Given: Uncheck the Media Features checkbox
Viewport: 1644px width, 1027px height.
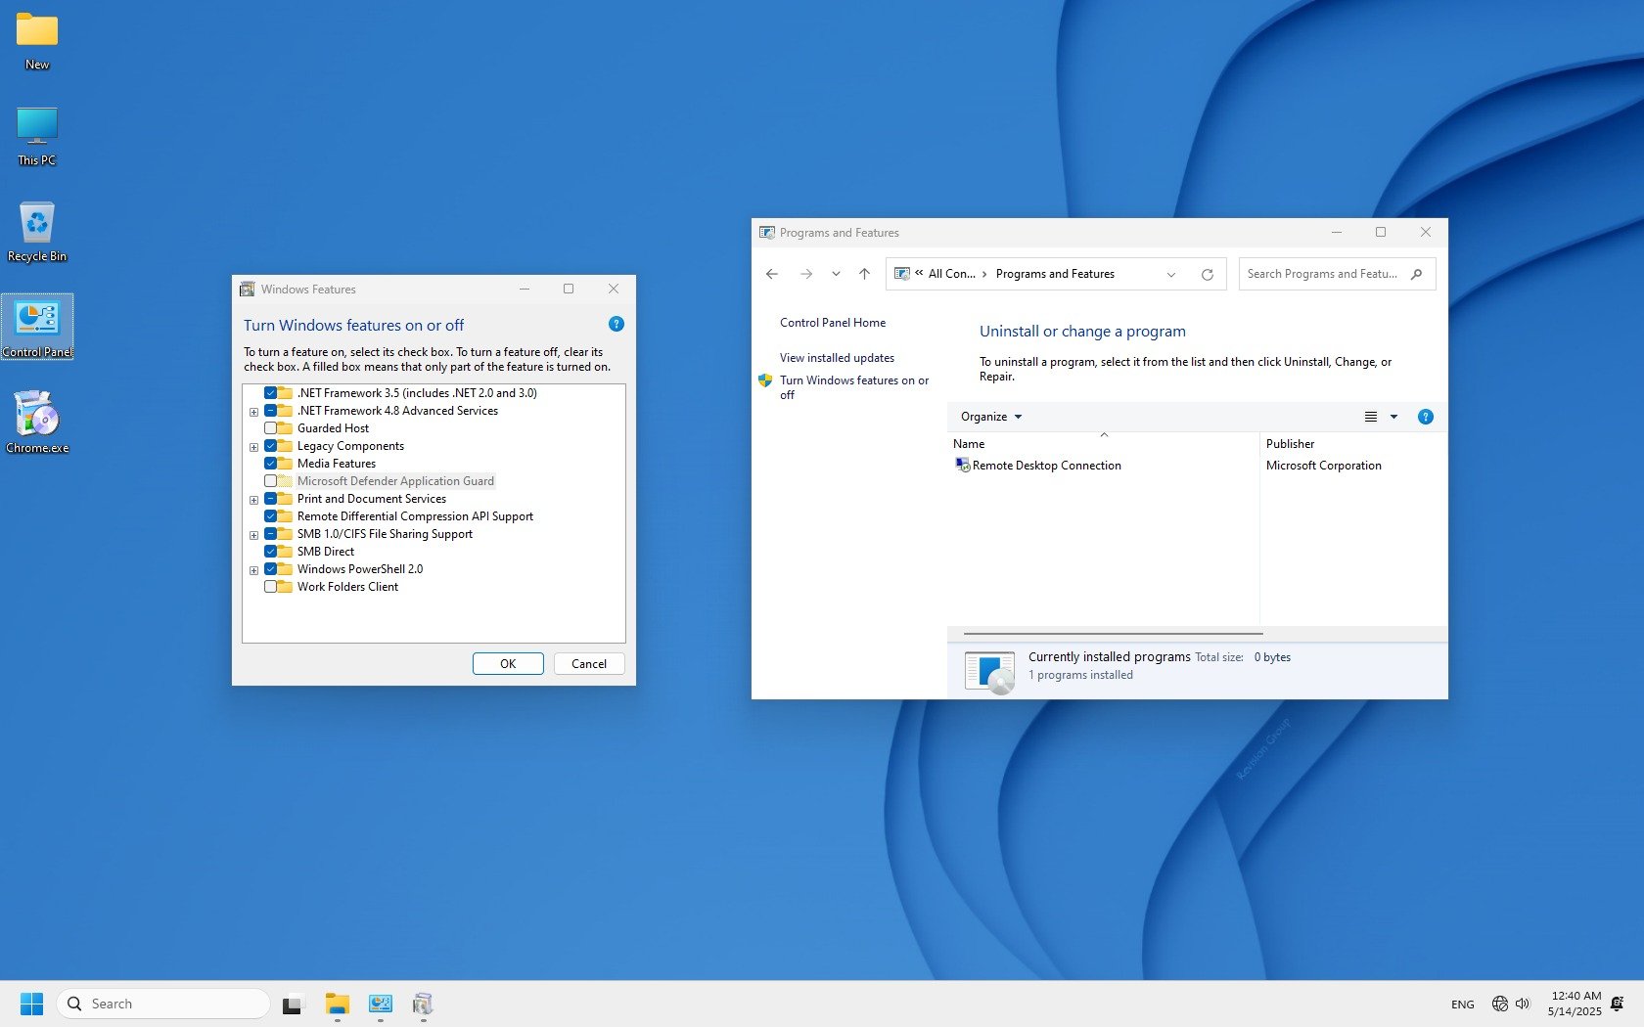Looking at the screenshot, I should [271, 464].
